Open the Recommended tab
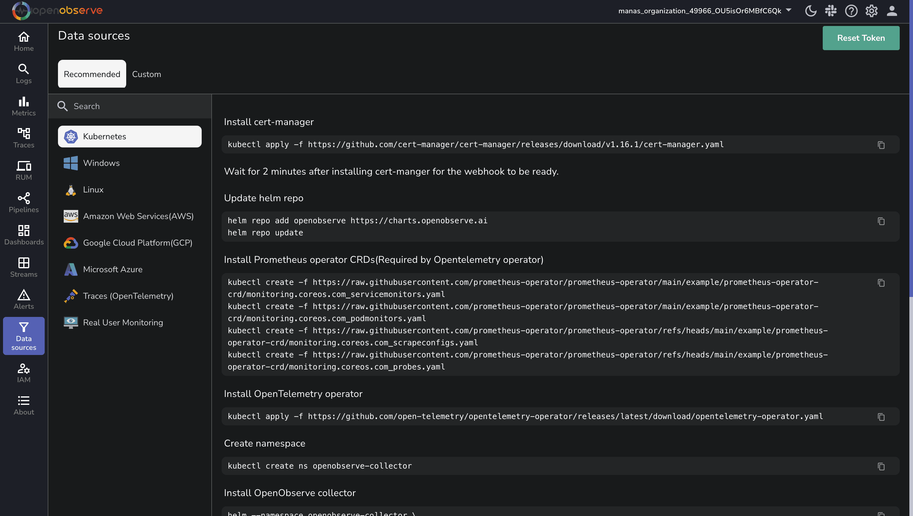 click(x=91, y=74)
